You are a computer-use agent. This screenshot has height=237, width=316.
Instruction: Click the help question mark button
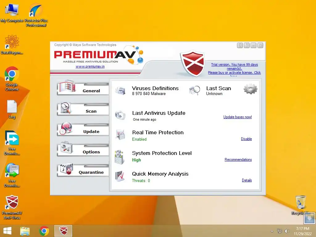coord(240,46)
